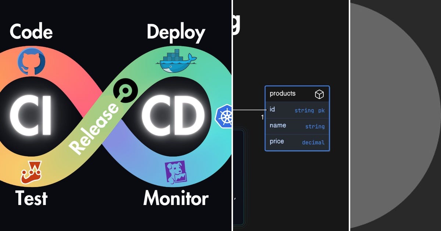Select the Docker whale icon

click(x=176, y=60)
